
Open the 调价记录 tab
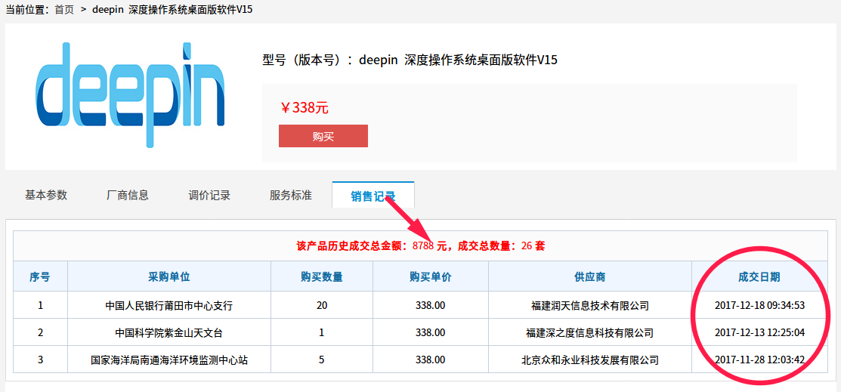(x=209, y=195)
